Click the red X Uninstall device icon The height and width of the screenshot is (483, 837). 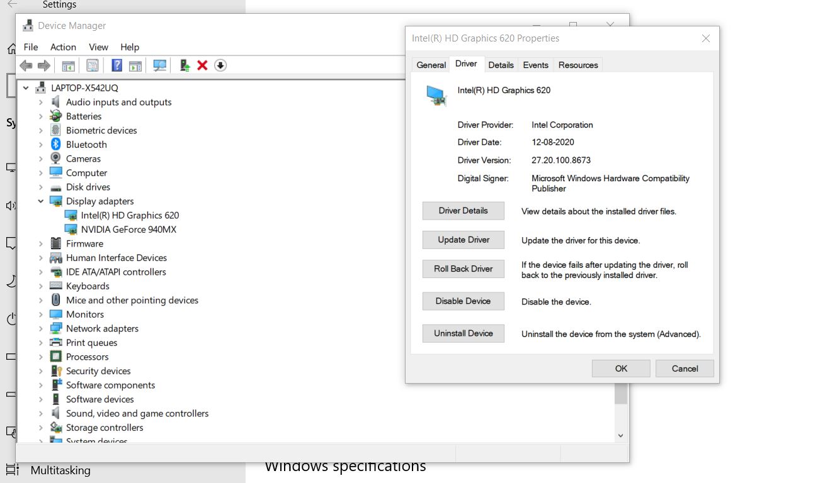coord(202,65)
